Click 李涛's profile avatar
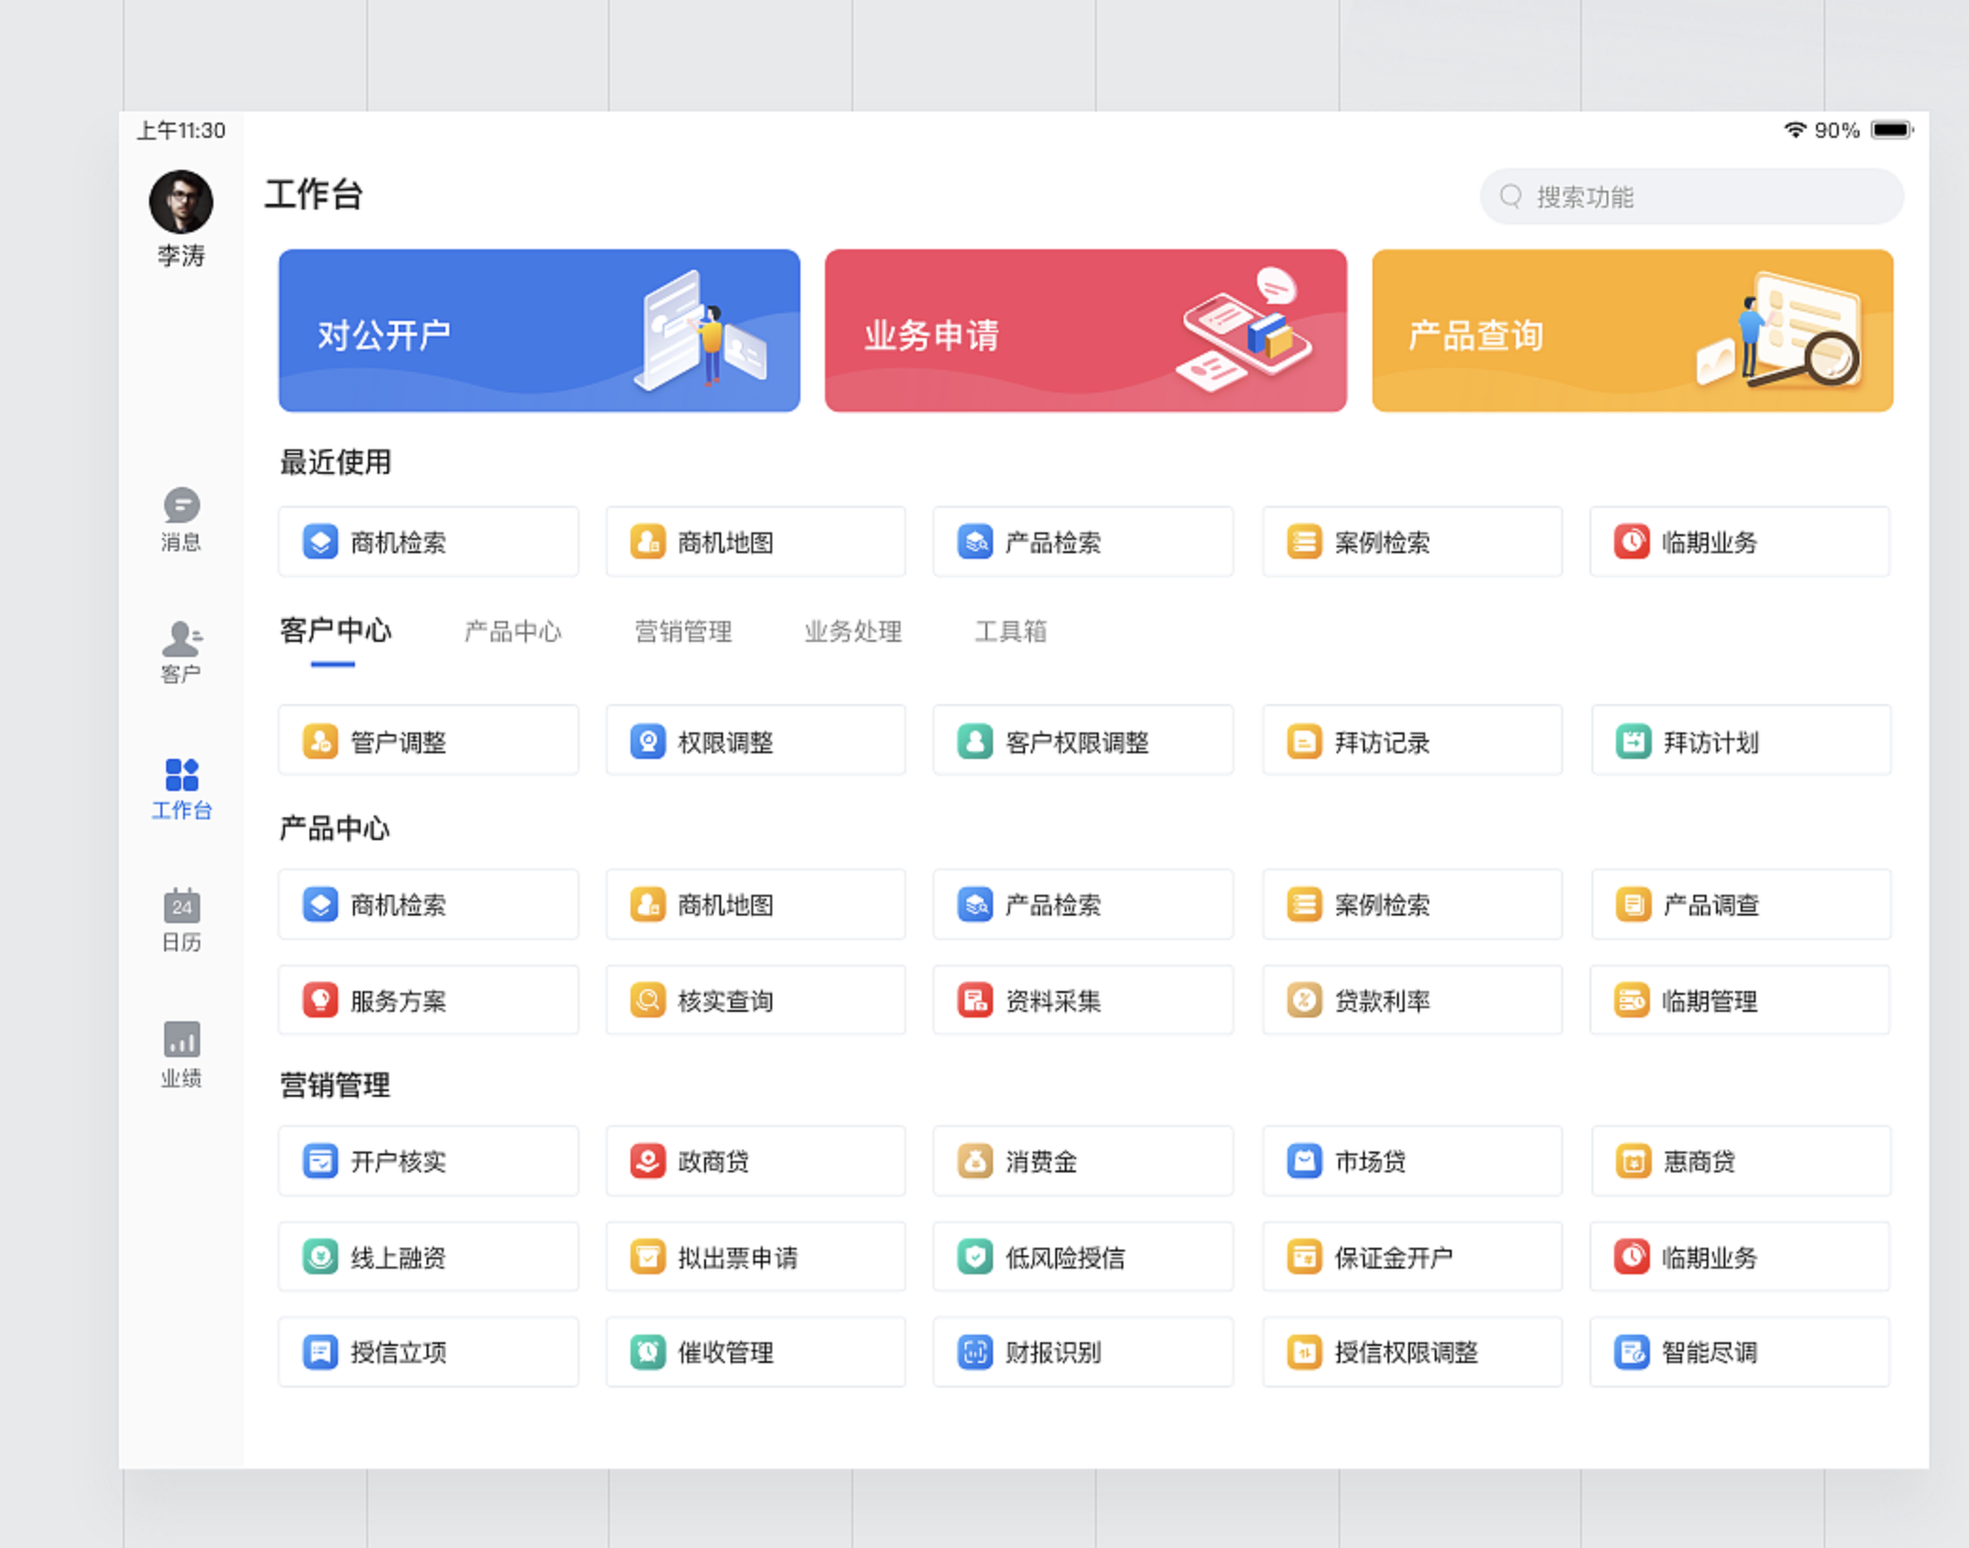The image size is (1969, 1548). [x=181, y=201]
